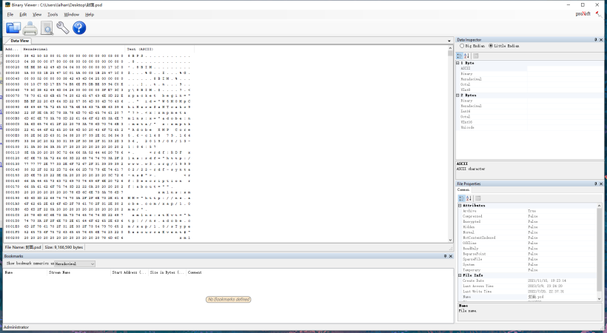Click the hex row at address 000000

tap(98, 55)
